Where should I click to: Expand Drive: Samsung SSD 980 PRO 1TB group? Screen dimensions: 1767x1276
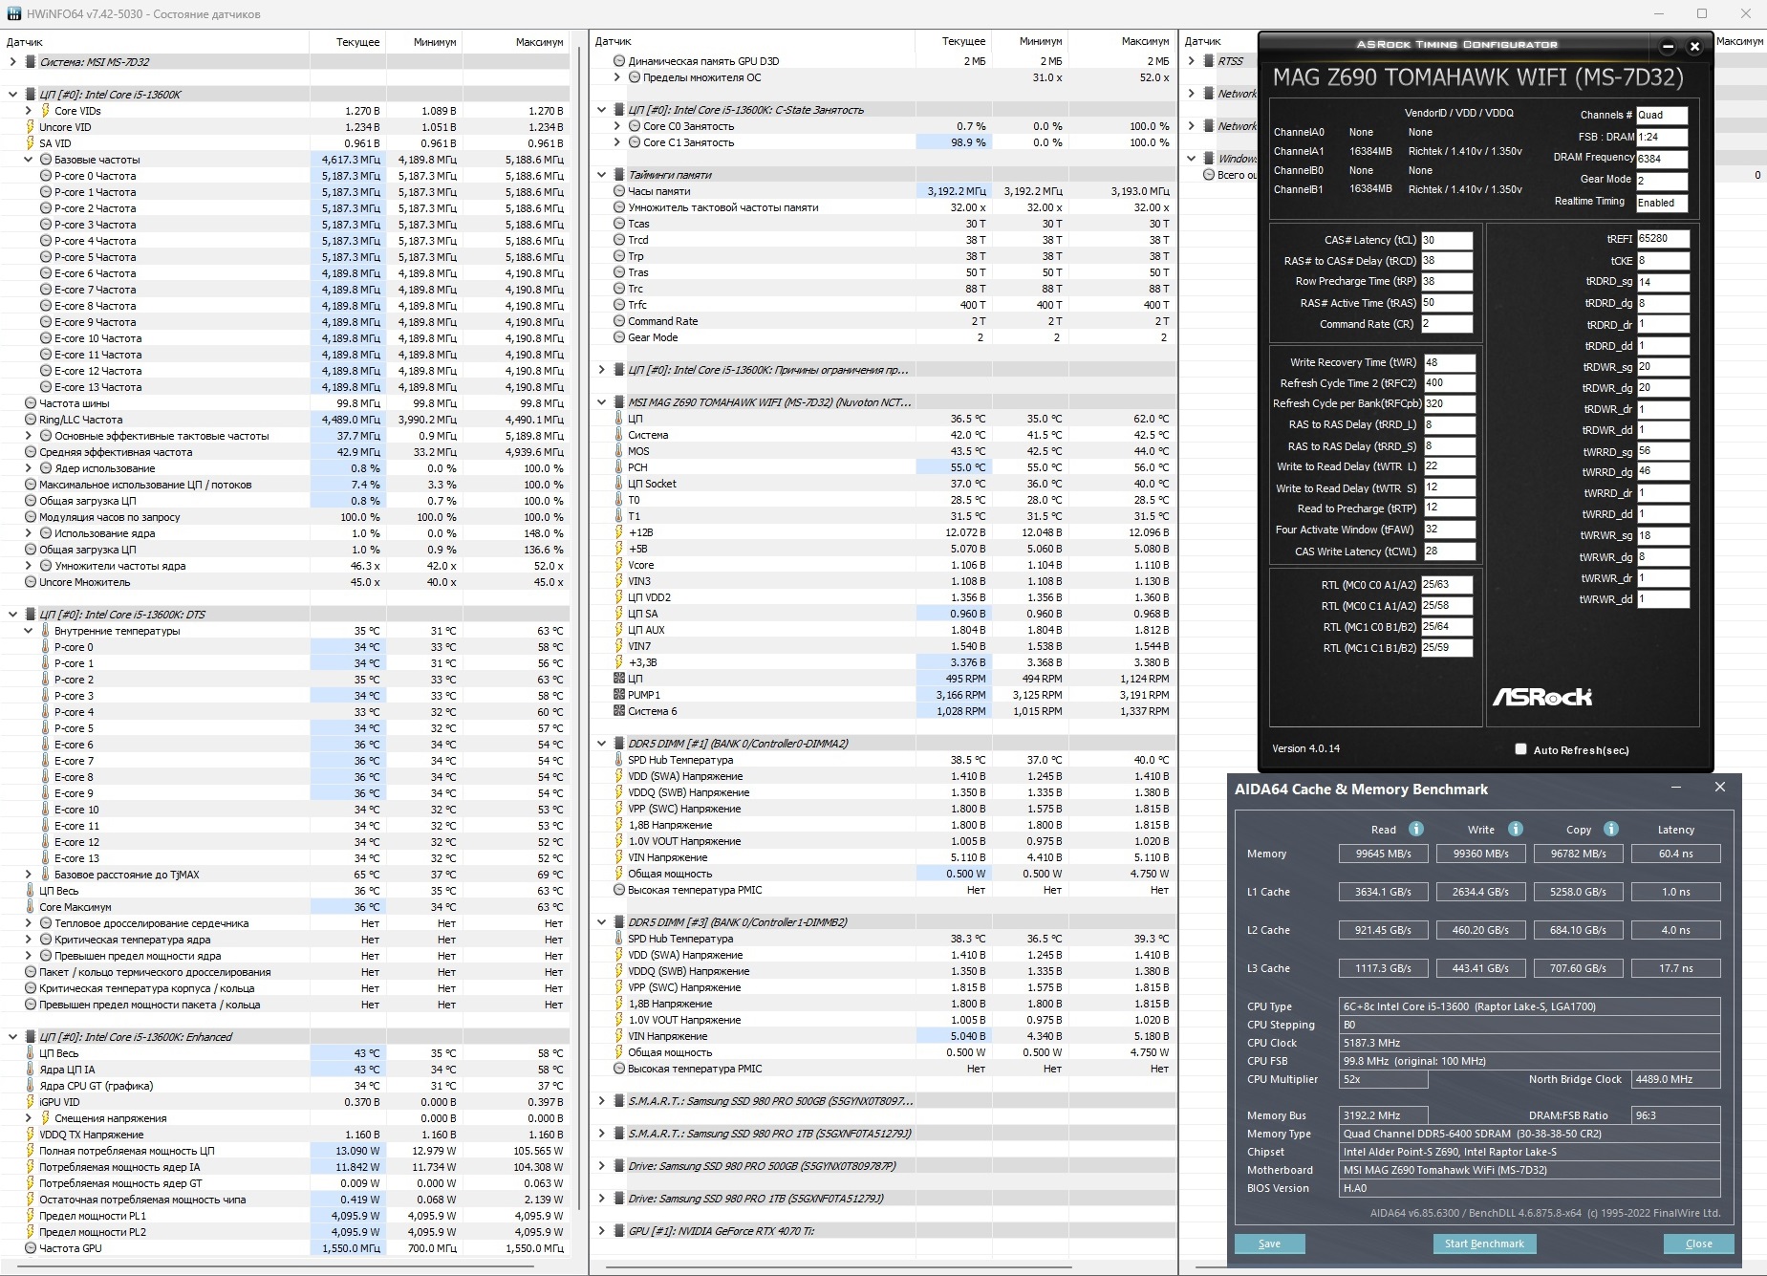[x=601, y=1199]
